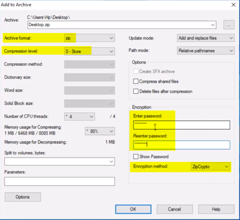240x220 pixels.
Task: Toggle Show Password on
Action: 136,156
